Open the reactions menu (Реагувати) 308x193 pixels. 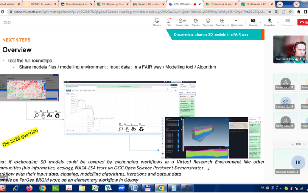coord(208,22)
